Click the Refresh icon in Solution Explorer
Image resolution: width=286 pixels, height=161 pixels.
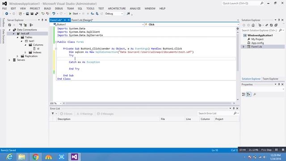click(271, 25)
